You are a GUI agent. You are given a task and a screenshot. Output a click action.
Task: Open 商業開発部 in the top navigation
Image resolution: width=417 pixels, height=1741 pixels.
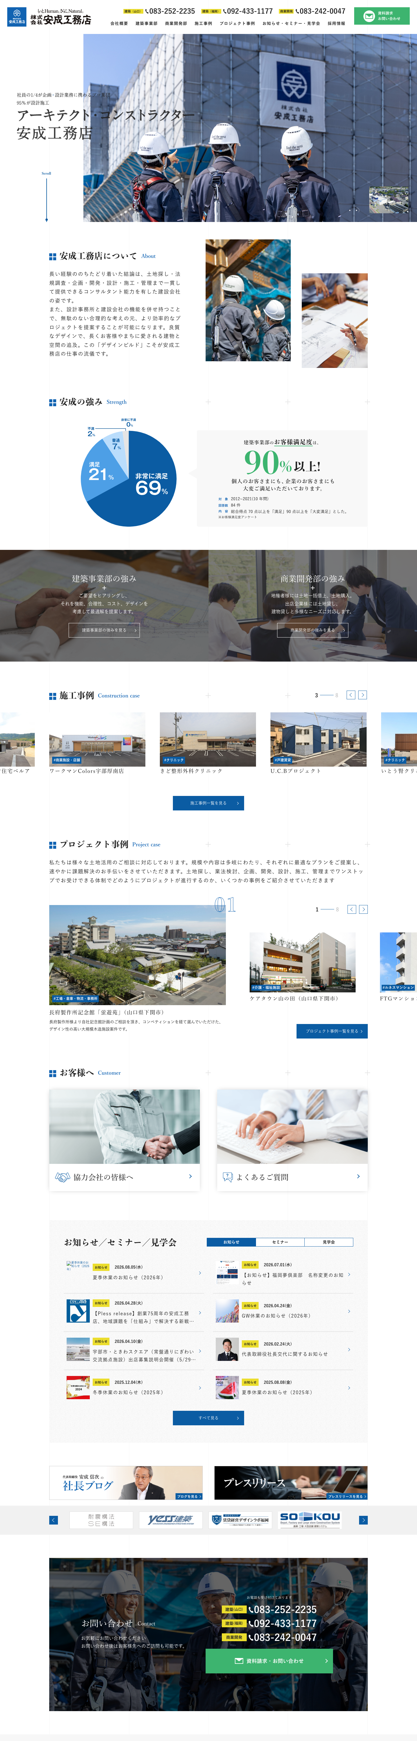pos(176,24)
